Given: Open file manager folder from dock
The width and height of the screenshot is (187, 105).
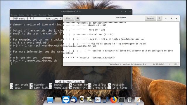Looking at the screenshot, I should tap(58, 99).
